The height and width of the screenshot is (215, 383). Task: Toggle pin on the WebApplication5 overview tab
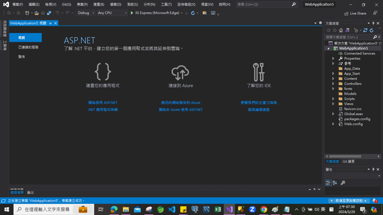(50, 23)
